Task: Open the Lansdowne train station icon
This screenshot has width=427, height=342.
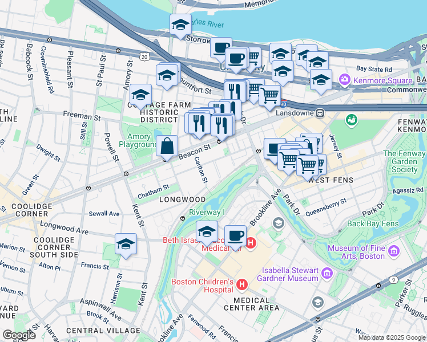Action: (320, 113)
